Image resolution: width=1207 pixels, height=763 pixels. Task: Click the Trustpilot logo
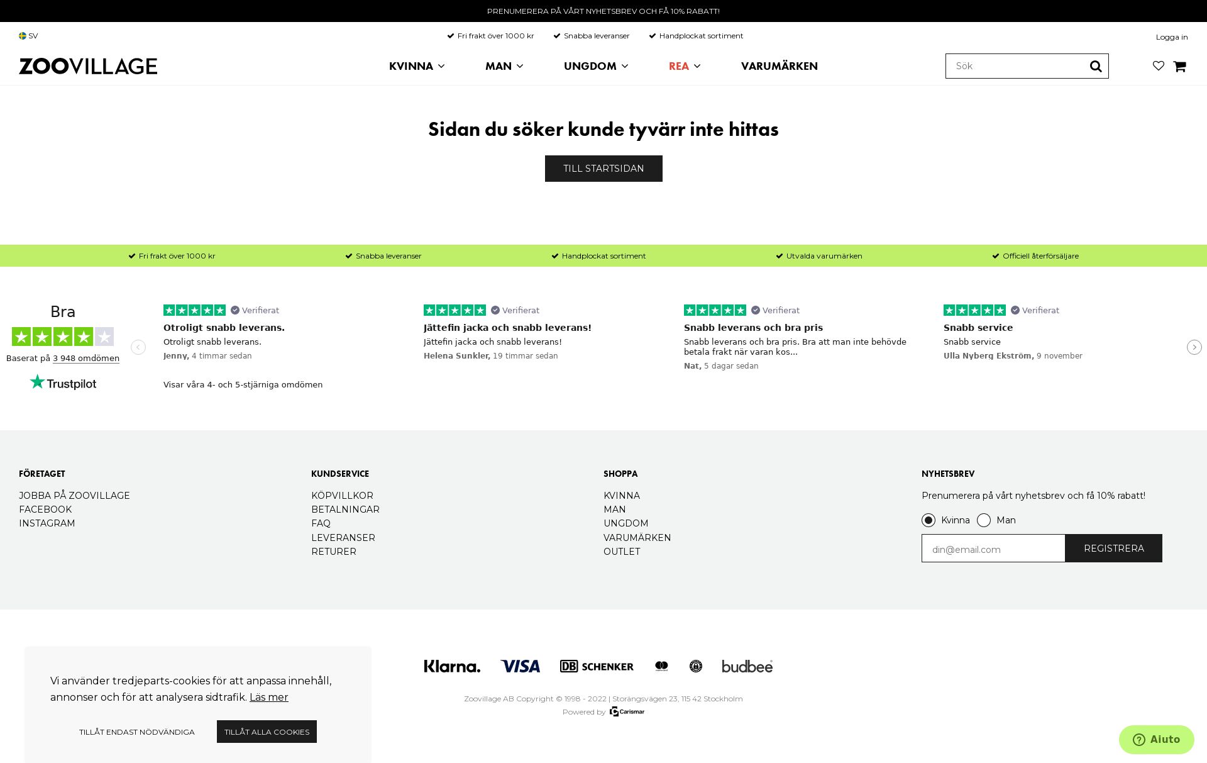pyautogui.click(x=63, y=382)
